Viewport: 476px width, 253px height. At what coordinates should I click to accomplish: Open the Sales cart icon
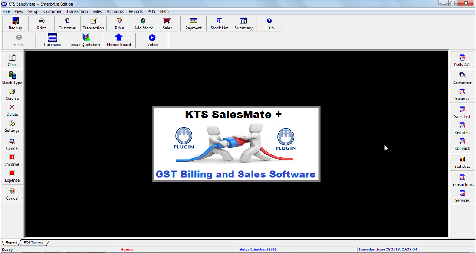[167, 21]
